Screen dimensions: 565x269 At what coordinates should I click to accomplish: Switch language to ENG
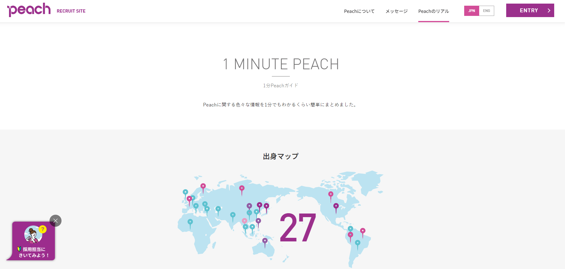pos(487,11)
